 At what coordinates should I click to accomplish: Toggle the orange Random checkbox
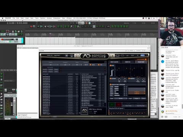129,79
